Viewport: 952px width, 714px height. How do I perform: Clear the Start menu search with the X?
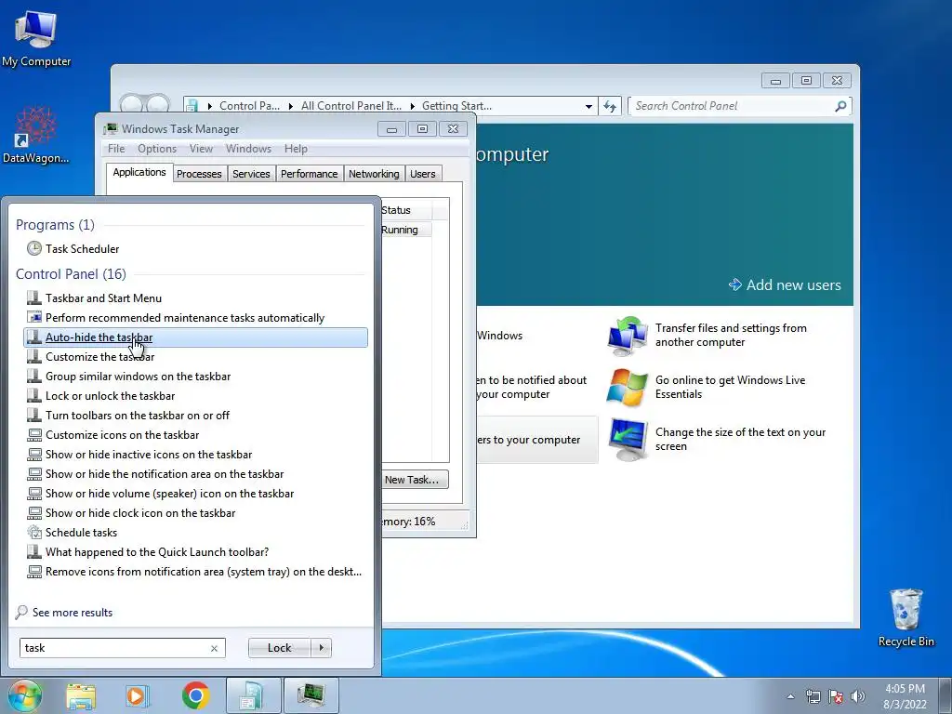coord(215,648)
